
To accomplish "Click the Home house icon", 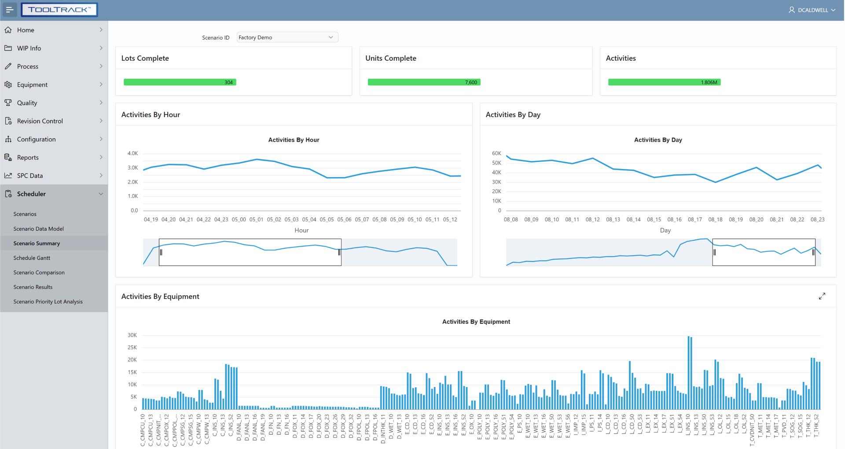I will pyautogui.click(x=8, y=30).
